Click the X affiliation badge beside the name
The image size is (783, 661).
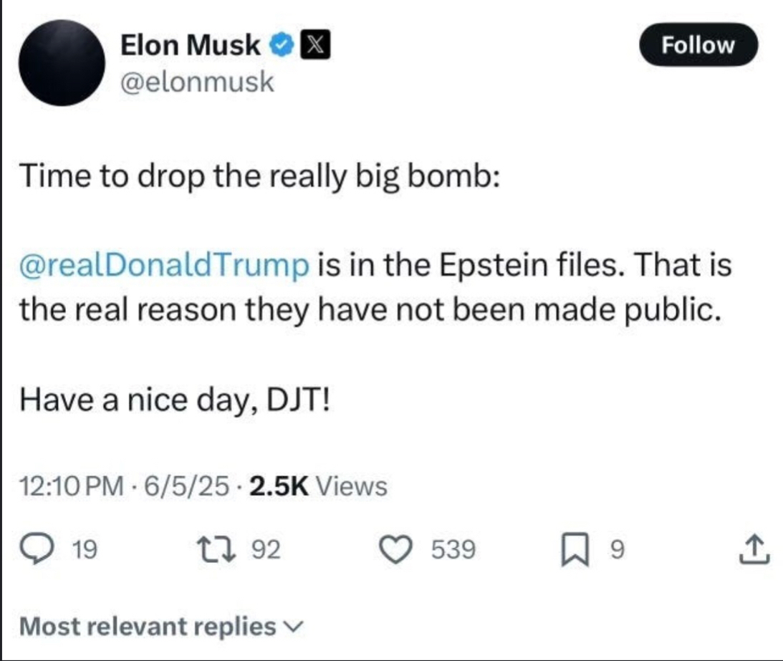click(x=314, y=46)
